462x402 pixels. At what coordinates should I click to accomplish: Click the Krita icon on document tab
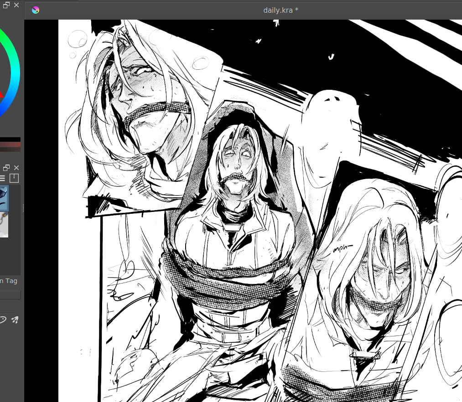tap(36, 10)
